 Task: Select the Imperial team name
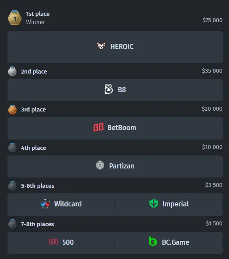pyautogui.click(x=176, y=204)
